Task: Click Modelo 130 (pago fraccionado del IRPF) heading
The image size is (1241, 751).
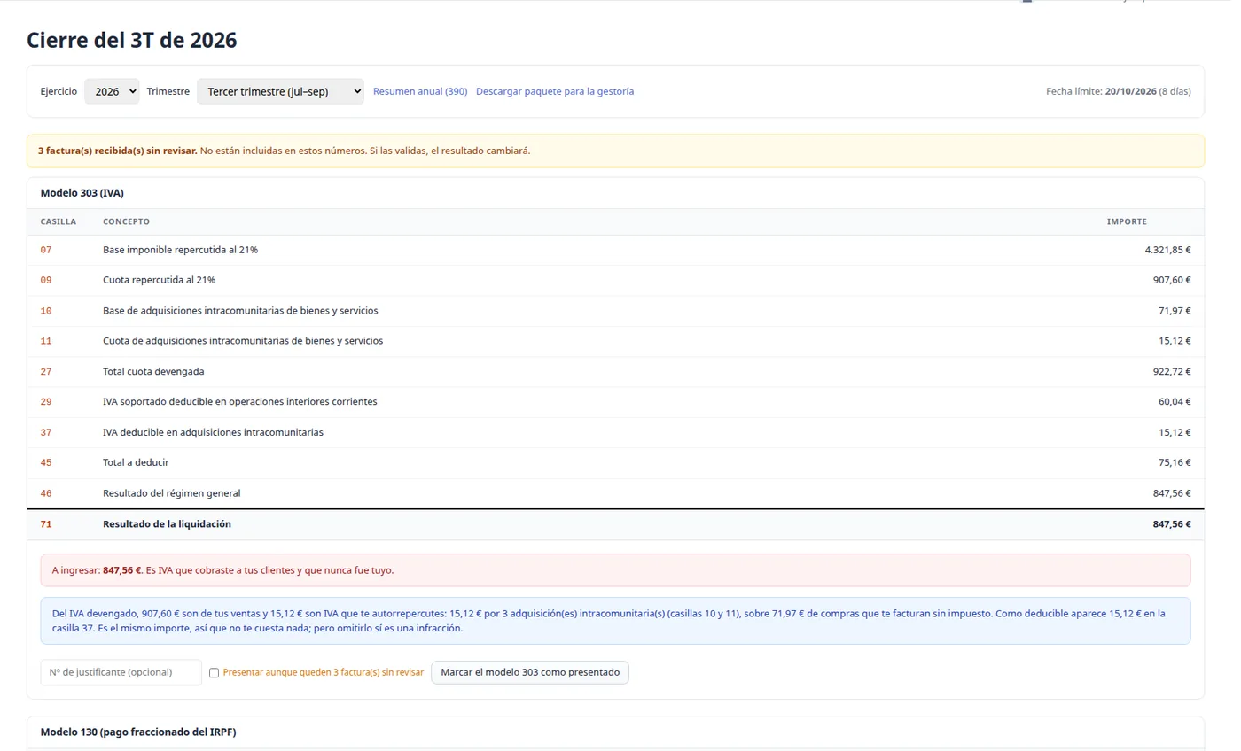Action: point(138,732)
